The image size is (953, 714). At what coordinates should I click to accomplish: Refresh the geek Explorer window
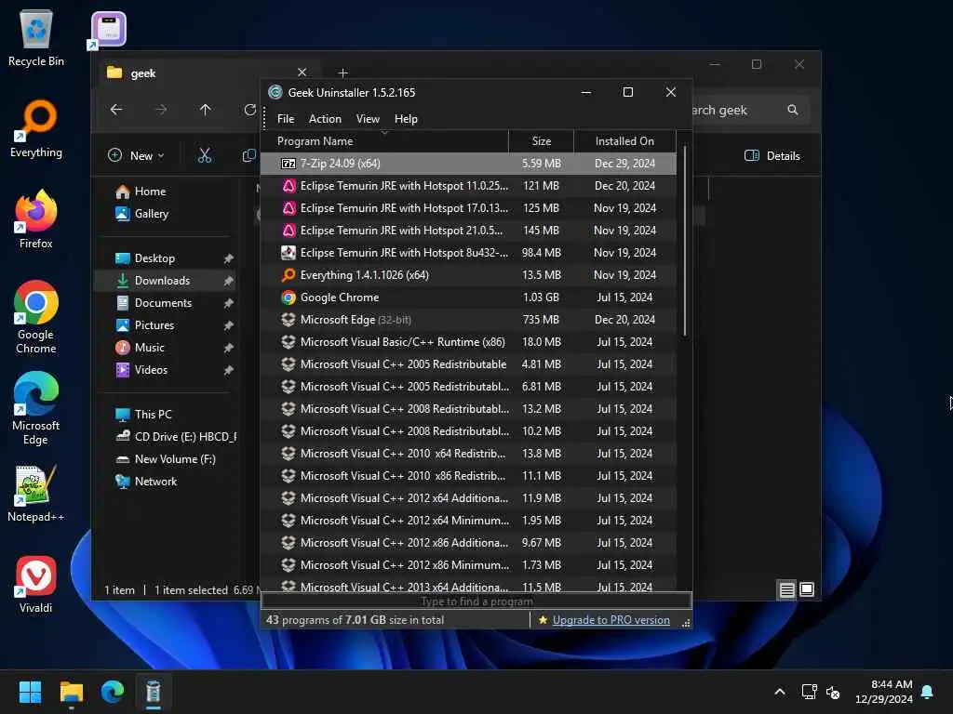[249, 110]
